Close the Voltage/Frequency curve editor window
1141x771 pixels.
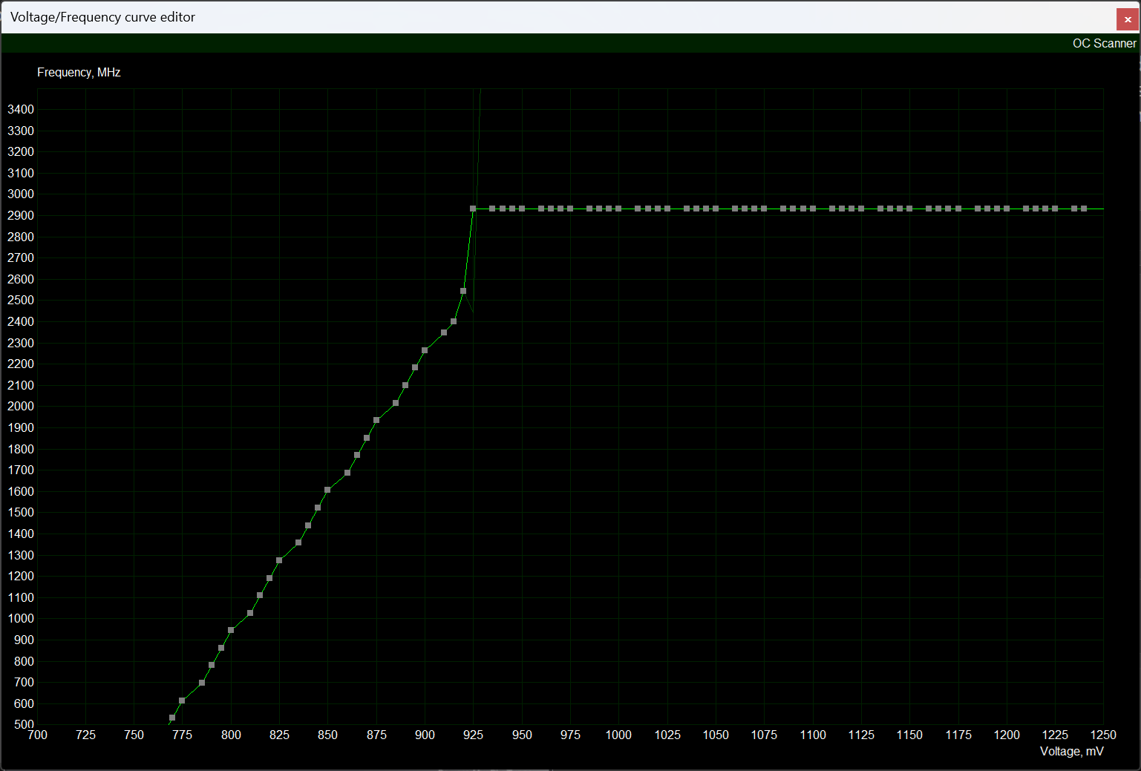1127,19
